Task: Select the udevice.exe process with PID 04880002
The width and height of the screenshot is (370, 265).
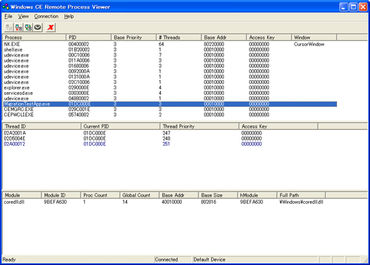Action: (170, 98)
